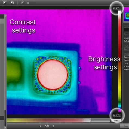Click the 63.0°C maximum temperature field
This screenshot has width=129, height=129.
point(117,8)
